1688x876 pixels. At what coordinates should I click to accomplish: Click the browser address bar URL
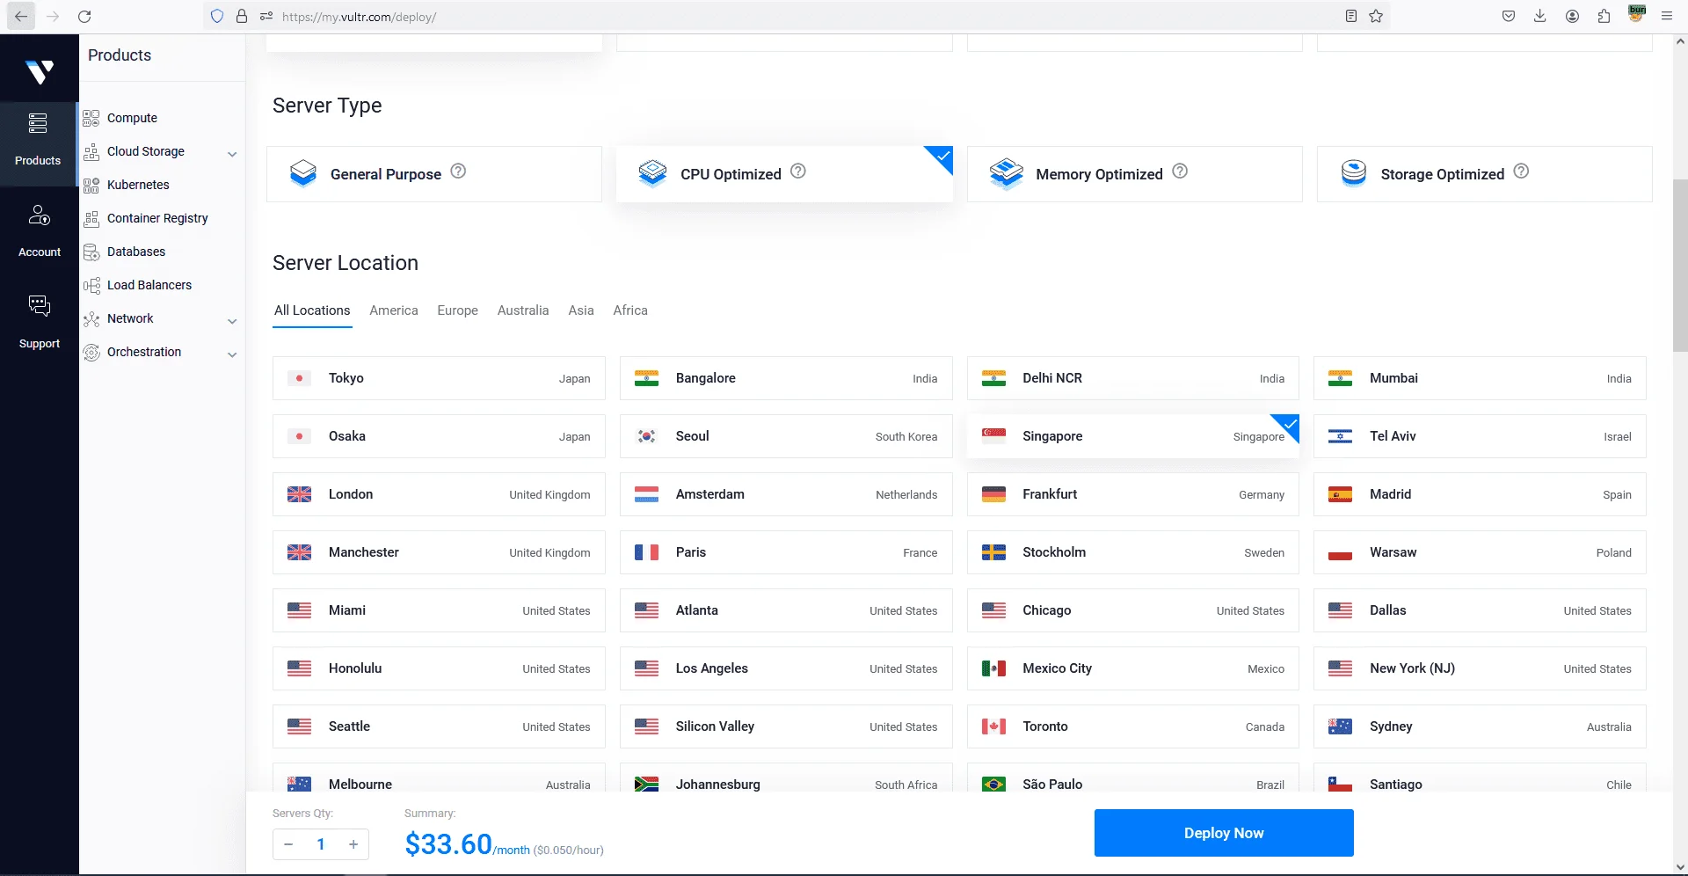point(359,17)
